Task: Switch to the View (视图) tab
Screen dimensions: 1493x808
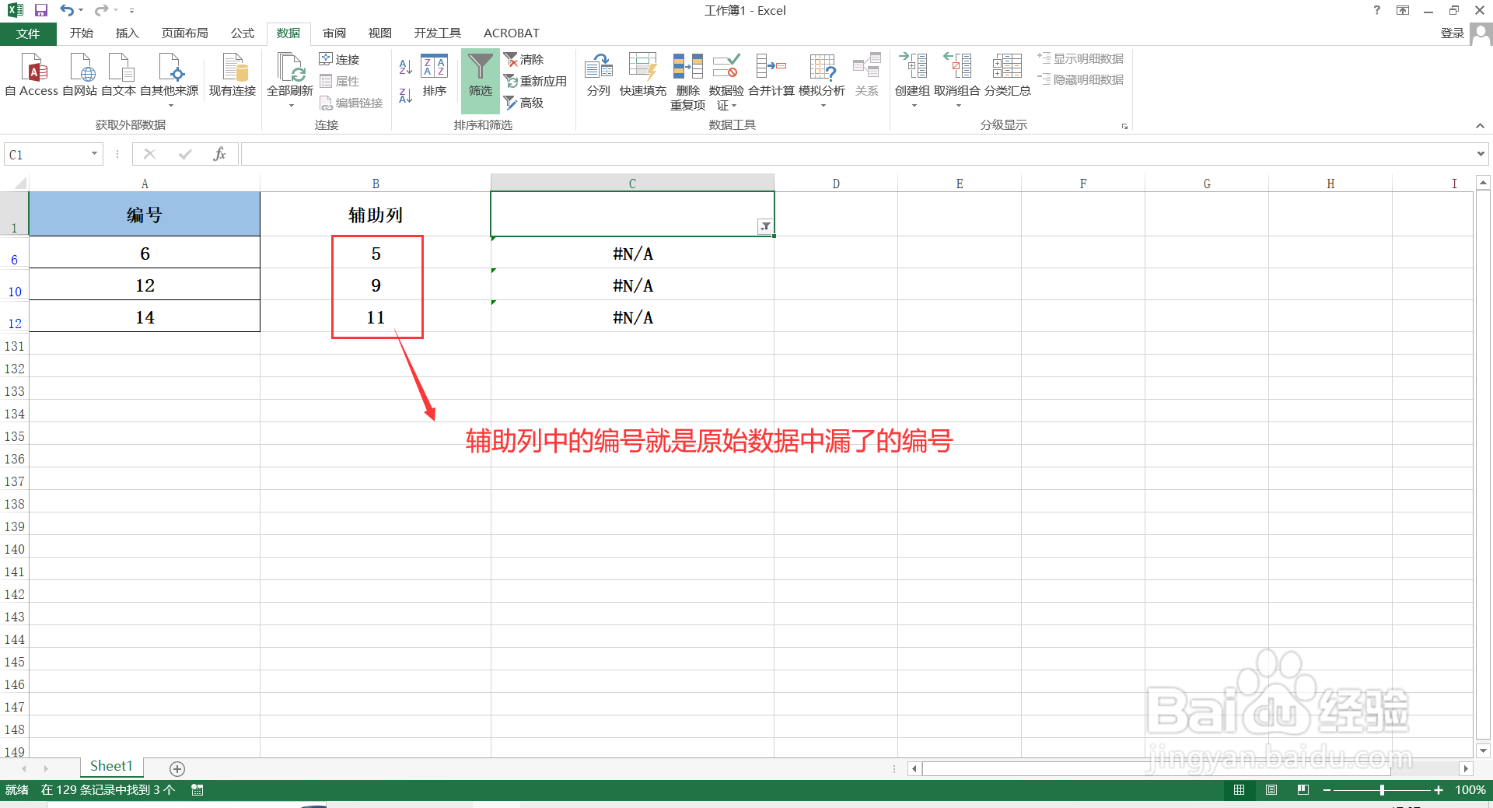Action: (380, 33)
